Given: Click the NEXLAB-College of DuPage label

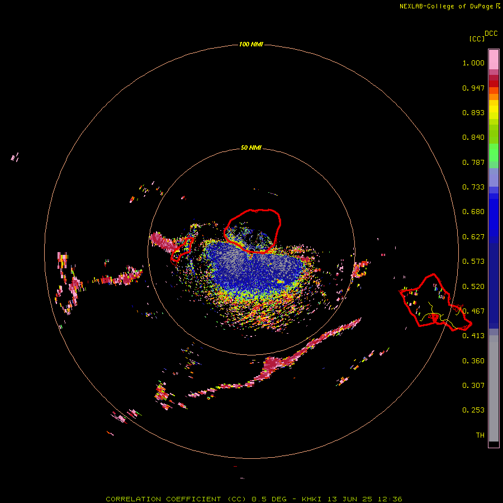Looking at the screenshot, I should [446, 6].
